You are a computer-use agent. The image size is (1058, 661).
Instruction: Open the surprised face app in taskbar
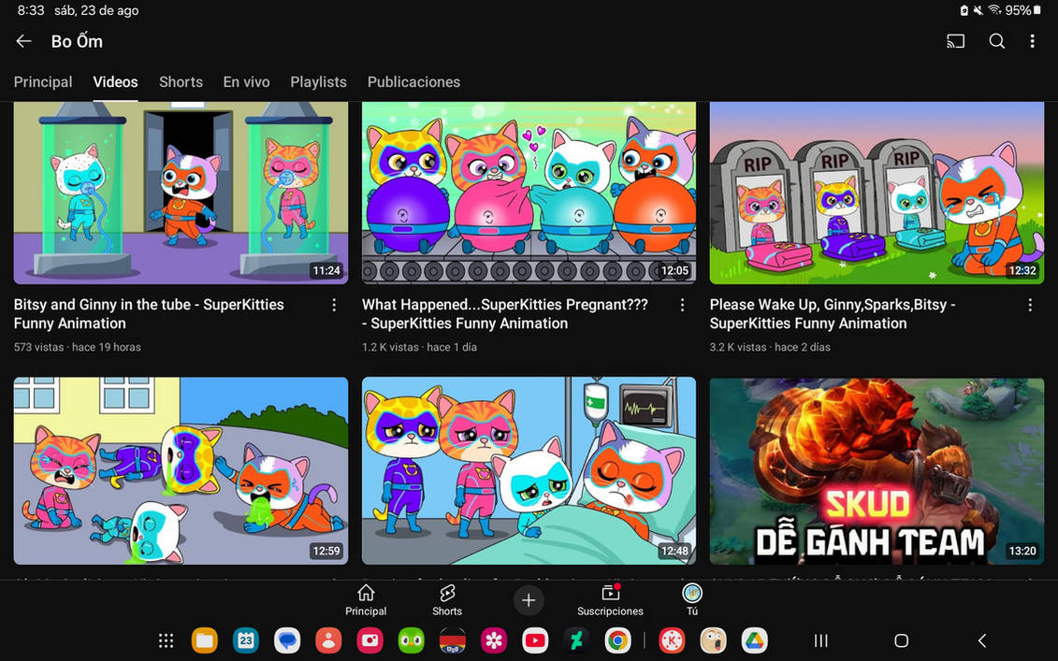click(713, 640)
